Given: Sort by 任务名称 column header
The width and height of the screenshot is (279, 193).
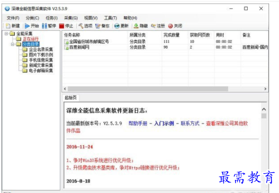Looking at the screenshot, I should [x=95, y=35].
